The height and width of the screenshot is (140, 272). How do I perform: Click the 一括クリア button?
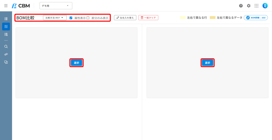click(148, 18)
